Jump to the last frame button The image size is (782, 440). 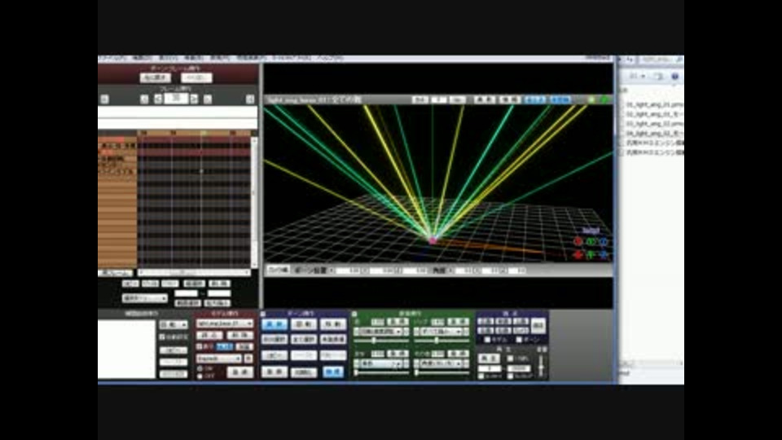(x=250, y=99)
